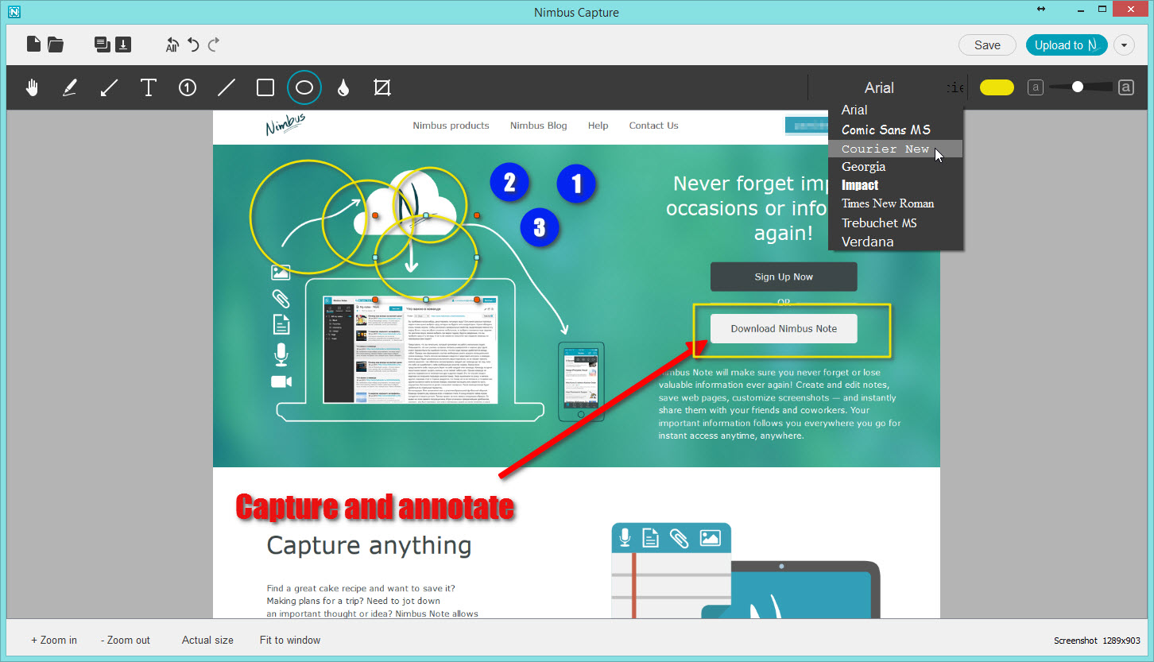Click the Nimbus Capture app icon
Image resolution: width=1154 pixels, height=662 pixels.
15,12
